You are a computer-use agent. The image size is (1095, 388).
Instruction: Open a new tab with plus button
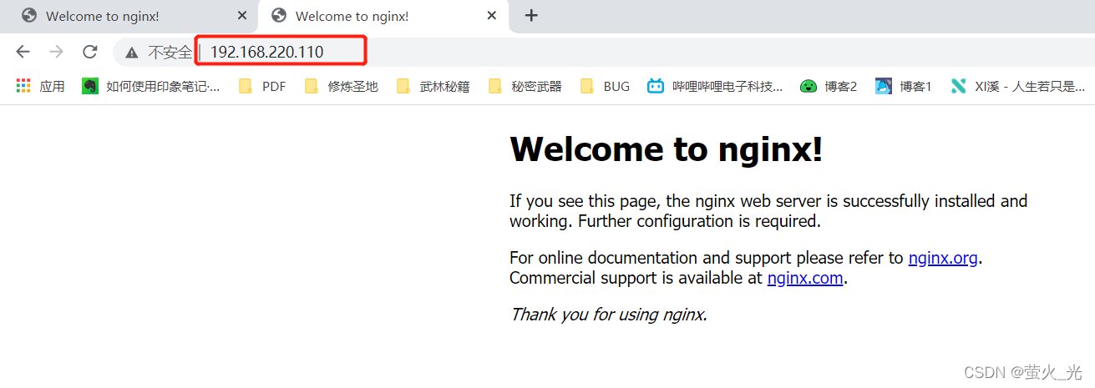pyautogui.click(x=531, y=16)
